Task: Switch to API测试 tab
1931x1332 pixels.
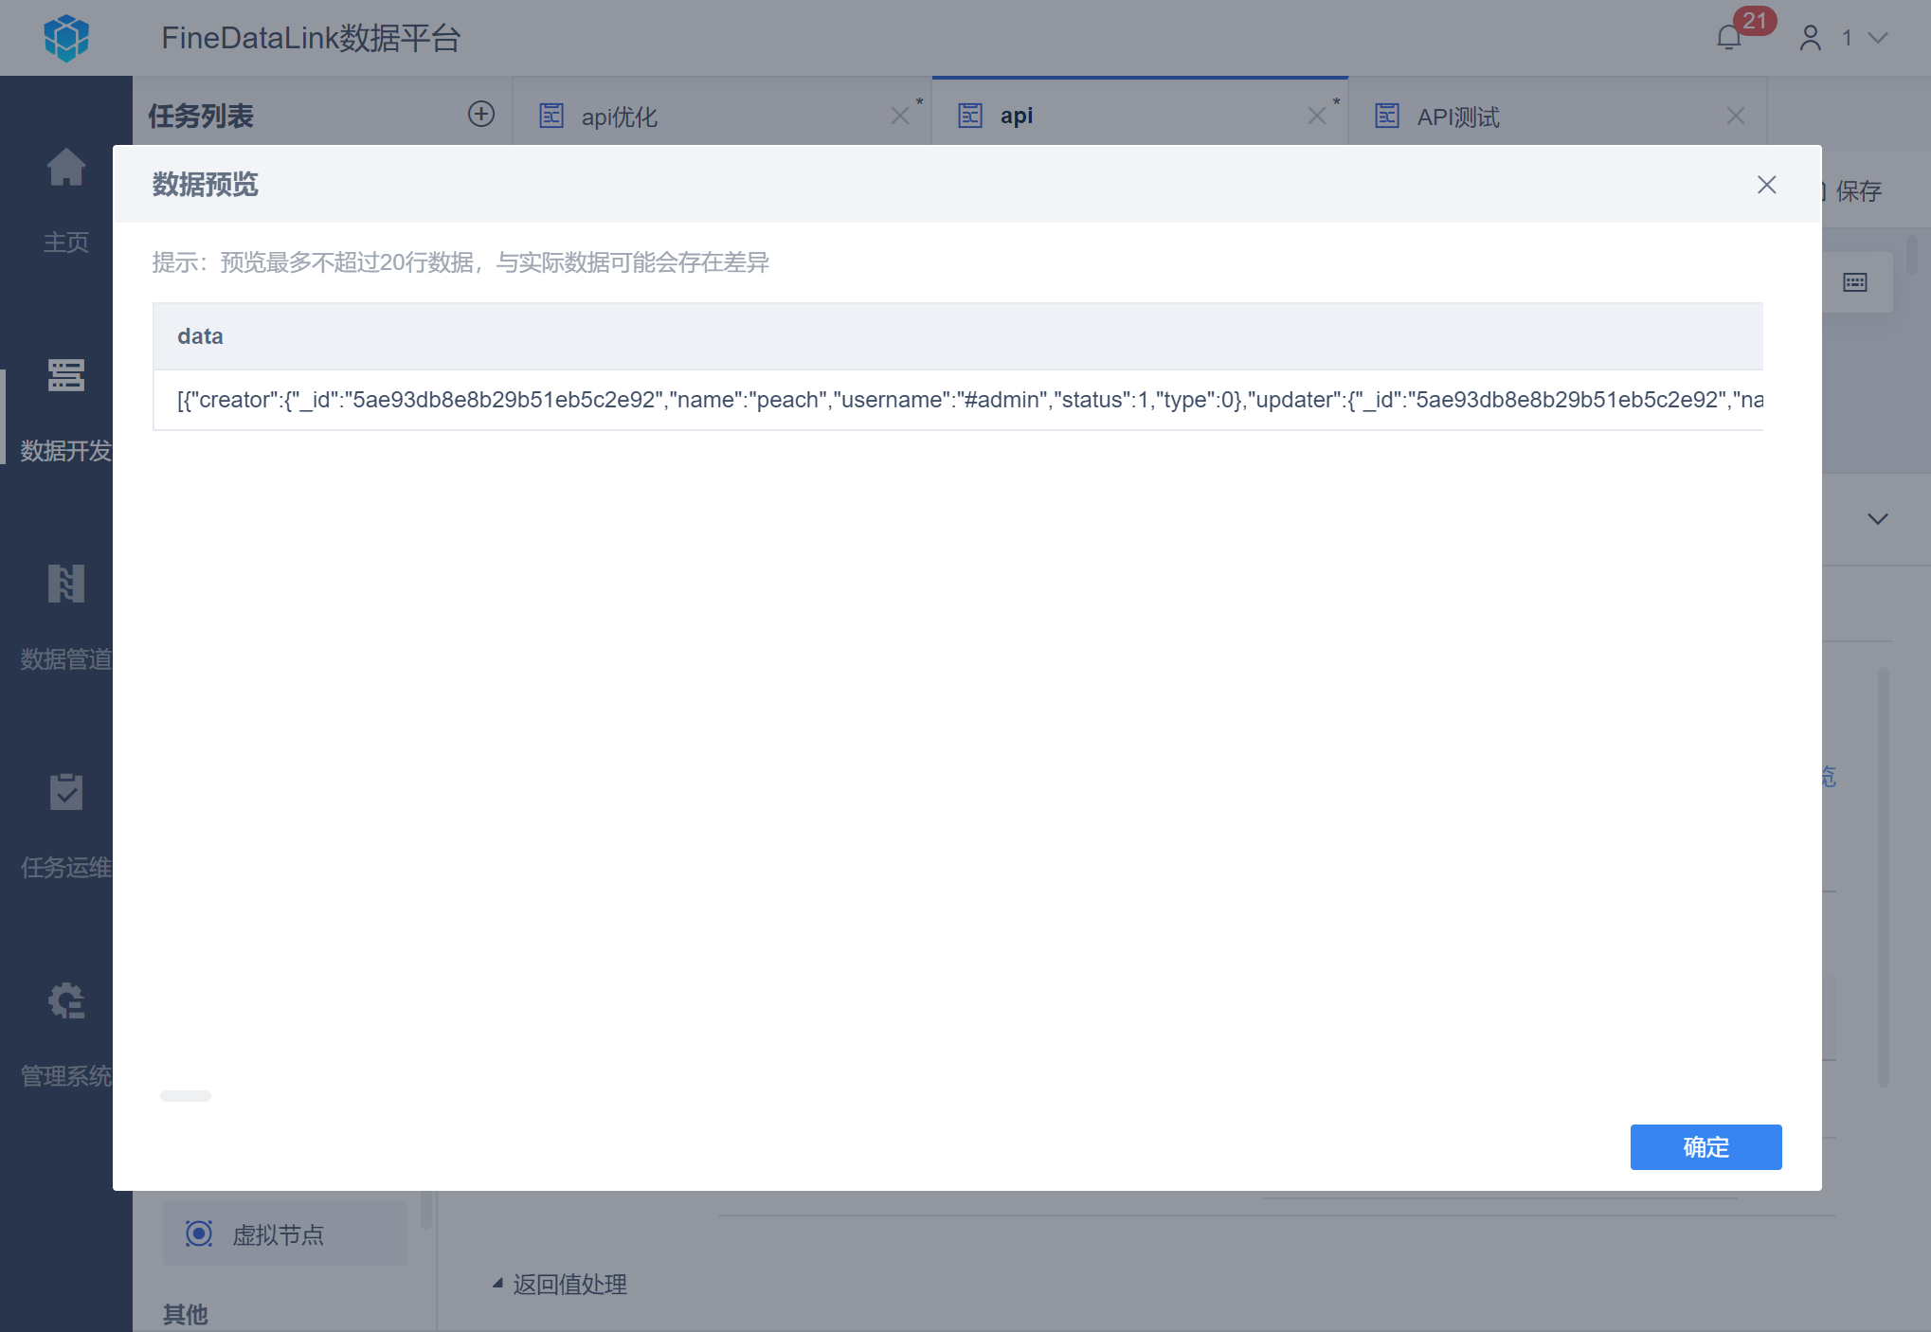Action: click(1457, 117)
